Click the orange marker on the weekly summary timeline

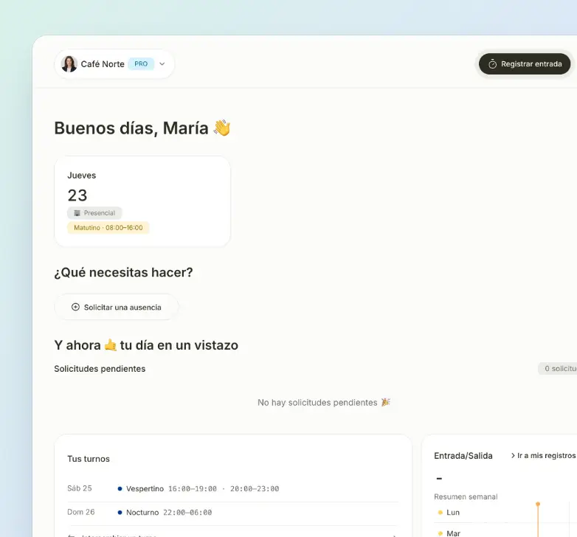coord(538,504)
